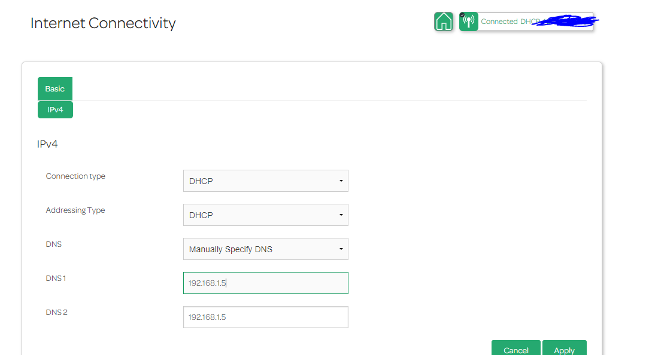Click the Addressing Type label

pyautogui.click(x=75, y=210)
